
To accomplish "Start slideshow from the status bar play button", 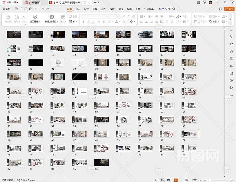I will pyautogui.click(x=176, y=180).
